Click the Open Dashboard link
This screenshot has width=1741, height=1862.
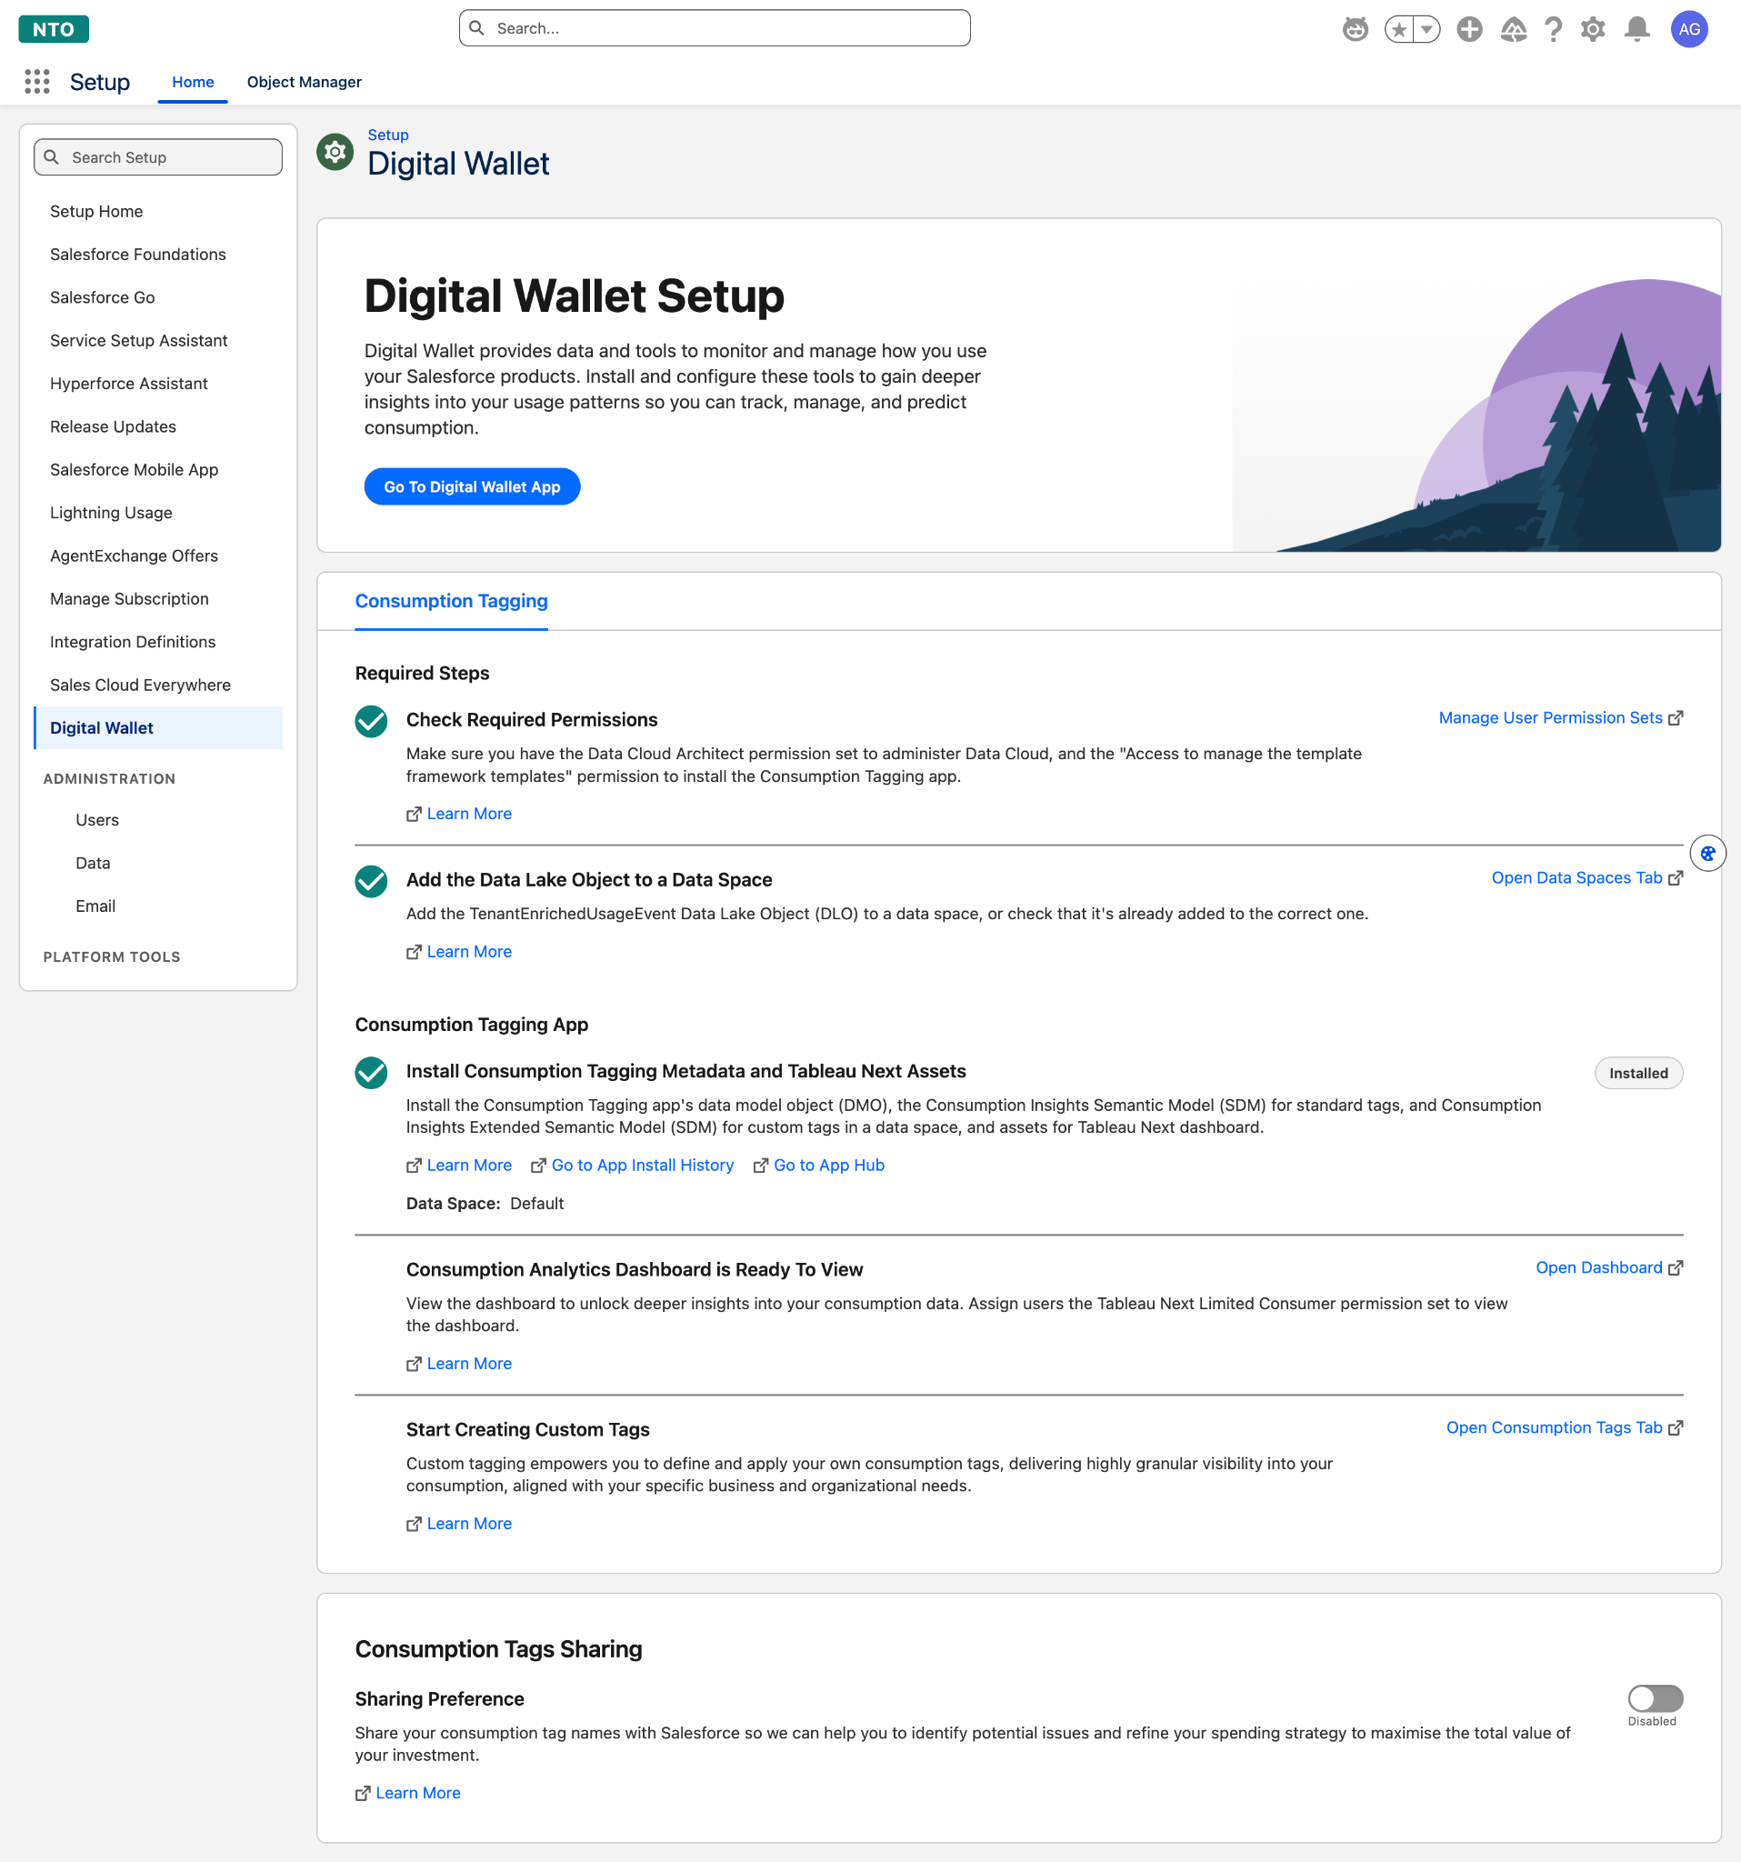1610,1267
